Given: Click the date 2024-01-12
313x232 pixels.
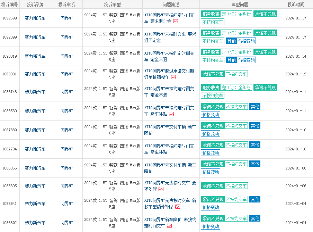Looking at the screenshot, I should (296, 74).
